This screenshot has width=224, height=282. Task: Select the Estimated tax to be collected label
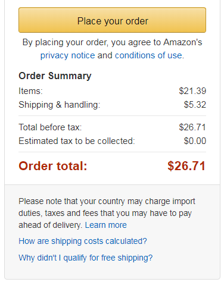[77, 141]
